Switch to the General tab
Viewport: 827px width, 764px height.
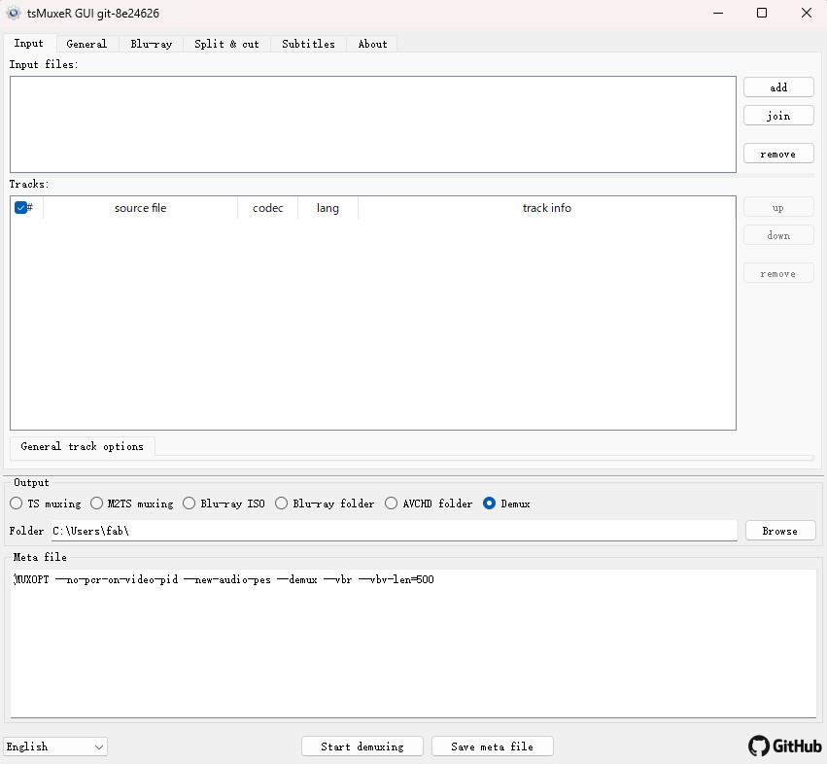point(86,44)
